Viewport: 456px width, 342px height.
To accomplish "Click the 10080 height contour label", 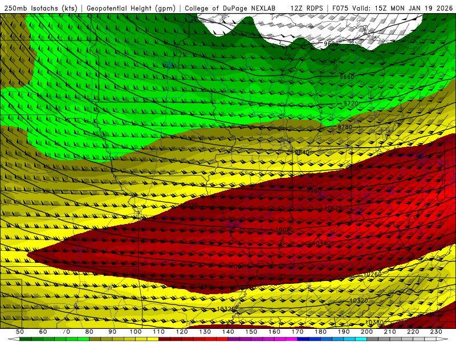I will [x=284, y=230].
